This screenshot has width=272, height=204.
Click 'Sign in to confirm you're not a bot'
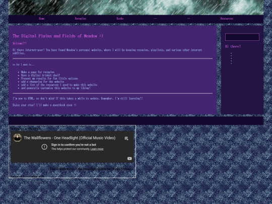pyautogui.click(x=74, y=145)
